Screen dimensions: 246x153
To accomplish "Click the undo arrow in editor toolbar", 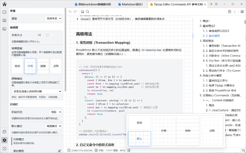I will (70, 12).
